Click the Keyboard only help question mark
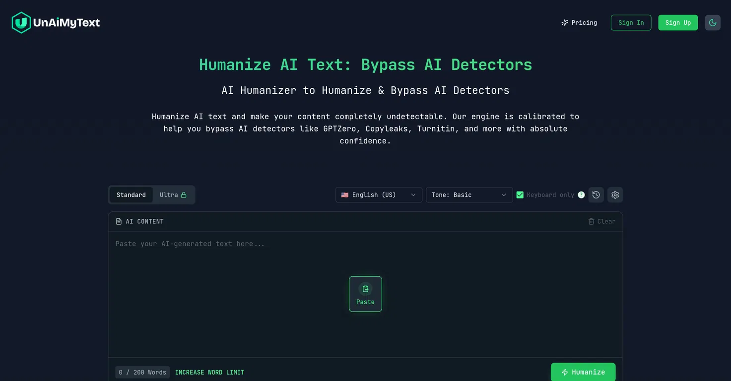The height and width of the screenshot is (381, 731). [581, 195]
